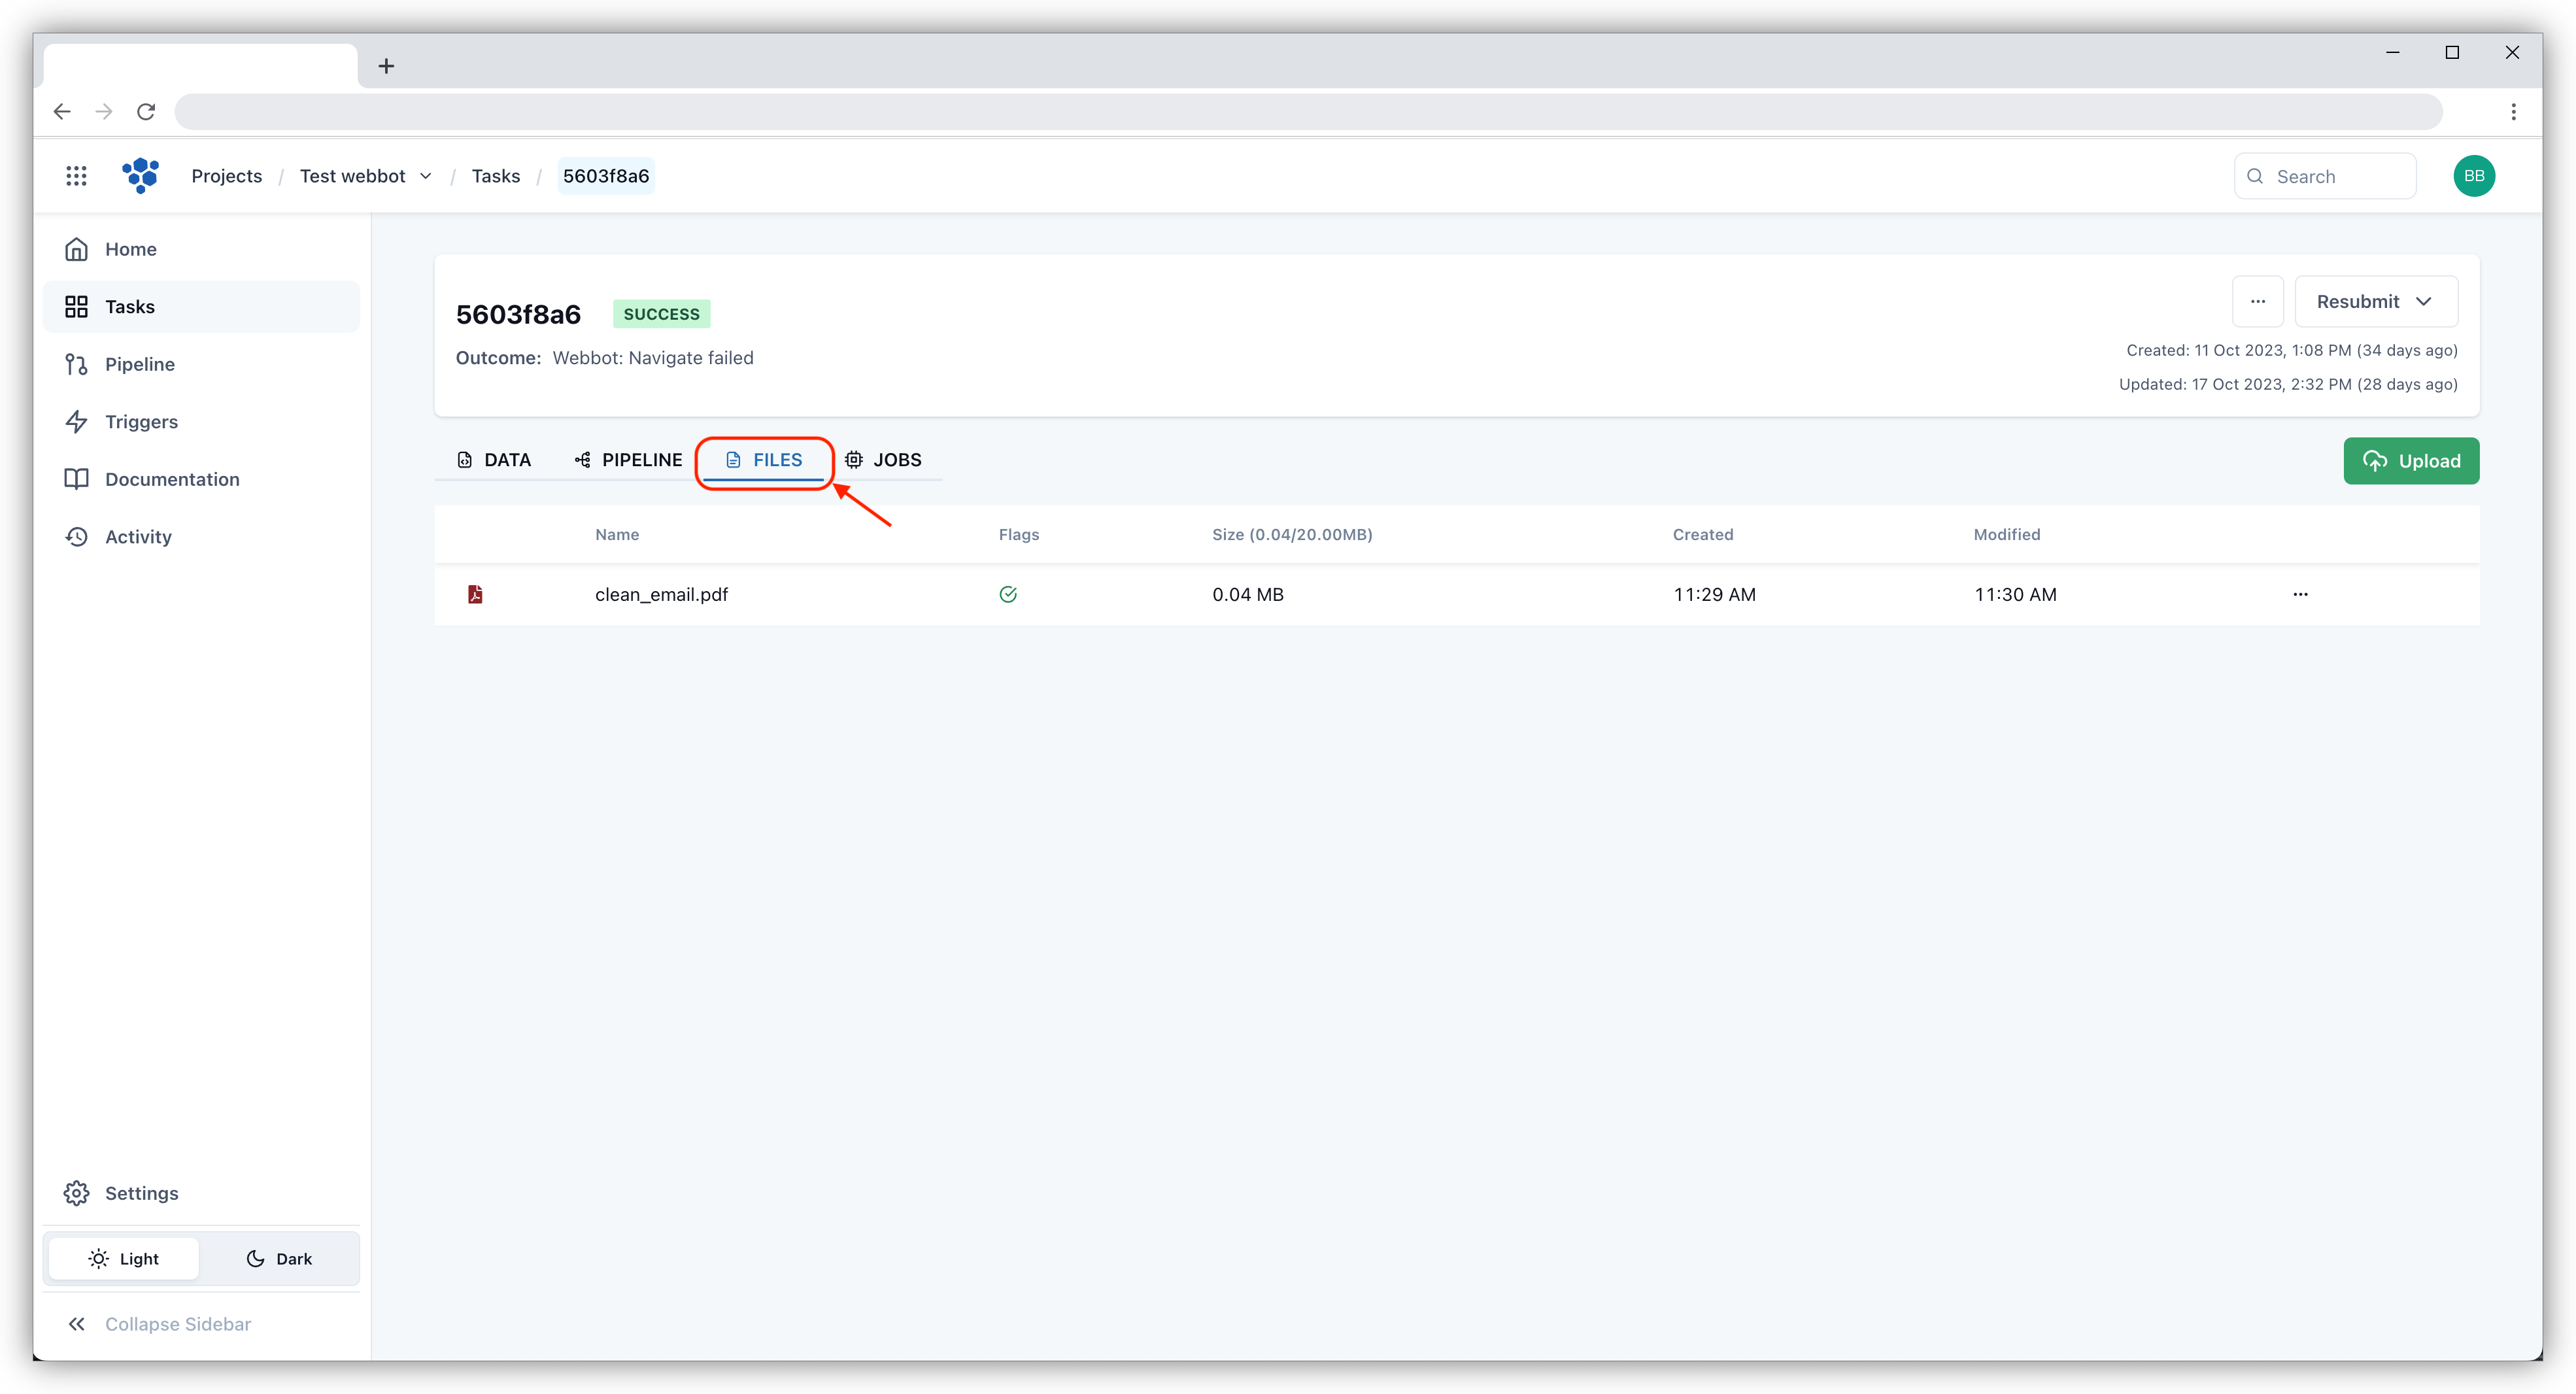
Task: Switch to Dark theme
Action: pos(279,1259)
